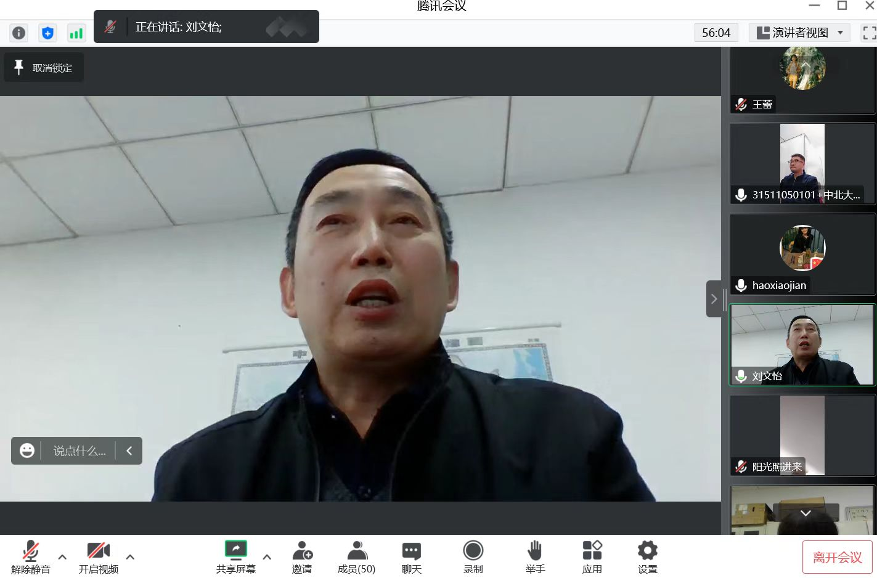
Task: Click the blue security shield icon
Action: coord(47,33)
